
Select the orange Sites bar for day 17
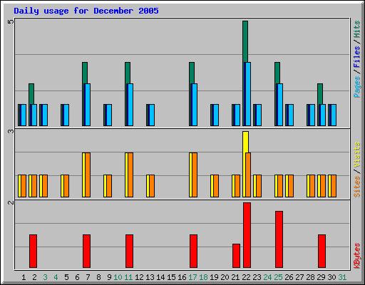pos(195,175)
